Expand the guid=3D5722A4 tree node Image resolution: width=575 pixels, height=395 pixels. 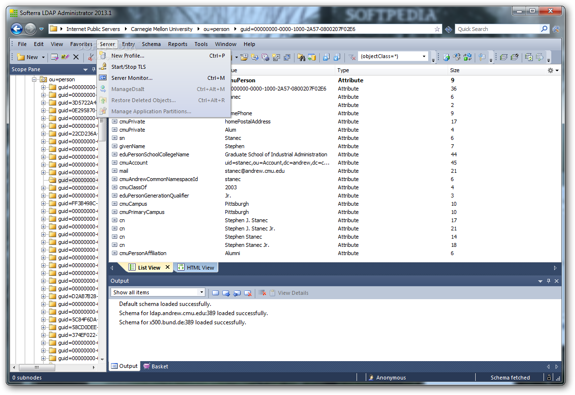(x=43, y=103)
